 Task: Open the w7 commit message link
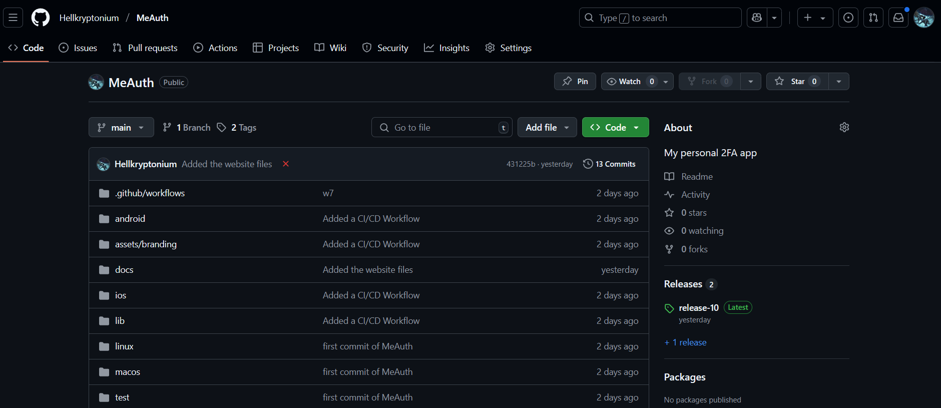(x=328, y=193)
